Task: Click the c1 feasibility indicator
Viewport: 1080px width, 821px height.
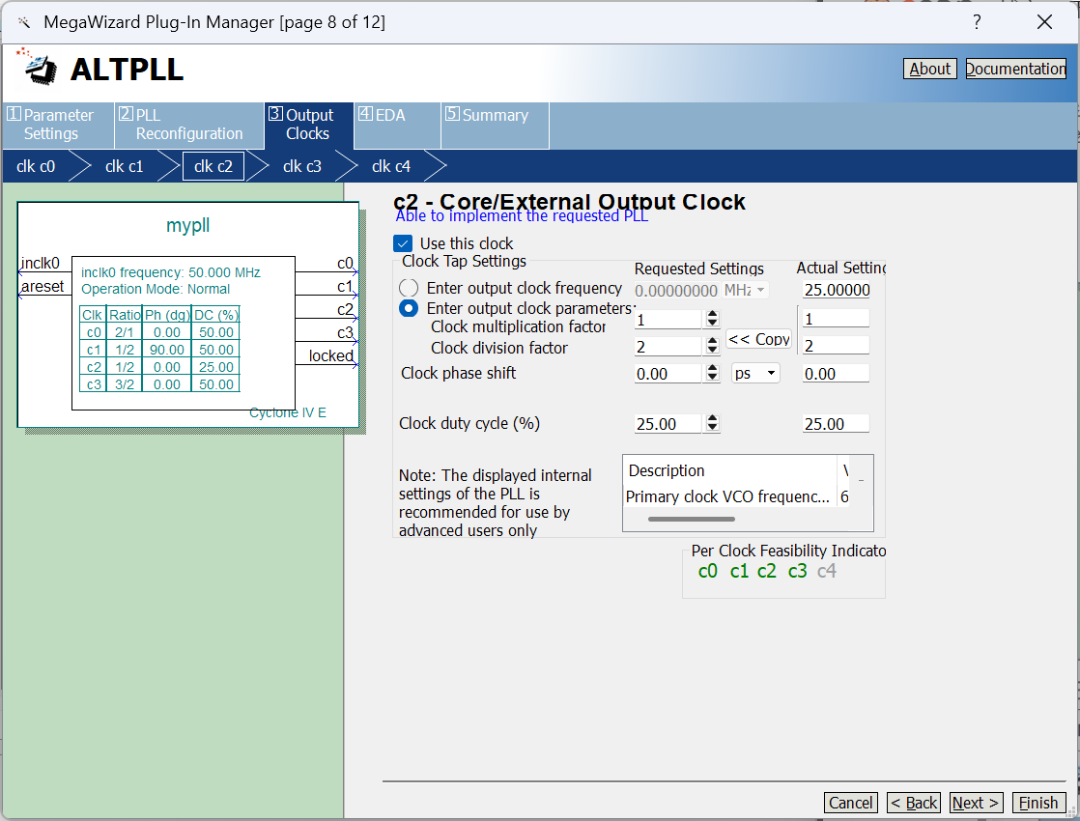Action: coord(739,571)
